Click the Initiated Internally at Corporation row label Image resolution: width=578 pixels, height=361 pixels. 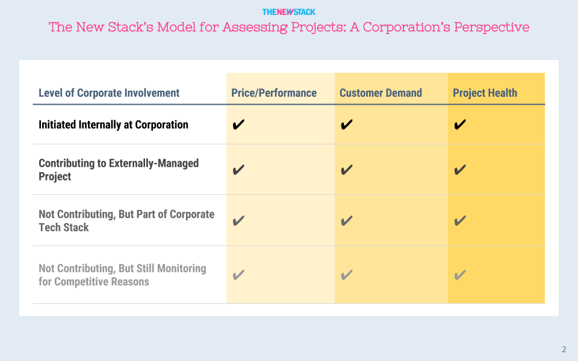click(x=114, y=125)
